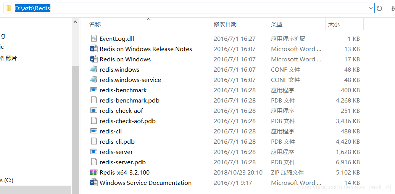Click the redis-check-aof.pdb file icon
This screenshot has width=395, height=194.
coord(94,121)
